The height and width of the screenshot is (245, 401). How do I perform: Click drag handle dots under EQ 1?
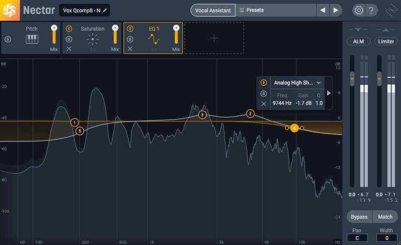pyautogui.click(x=154, y=50)
